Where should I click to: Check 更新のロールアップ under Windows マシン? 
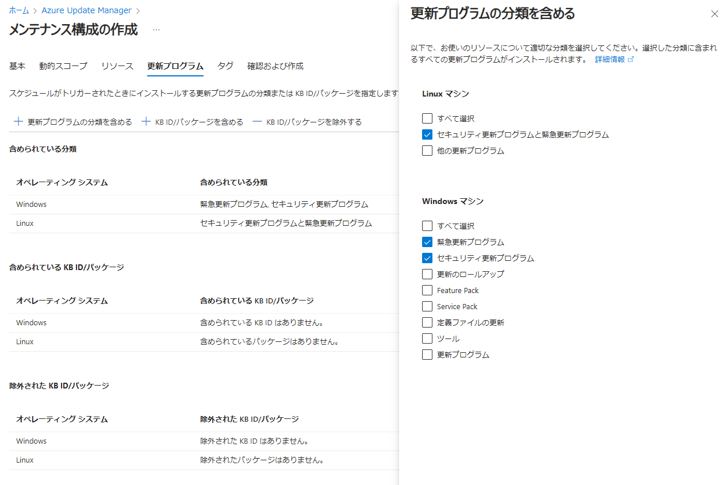click(x=427, y=274)
